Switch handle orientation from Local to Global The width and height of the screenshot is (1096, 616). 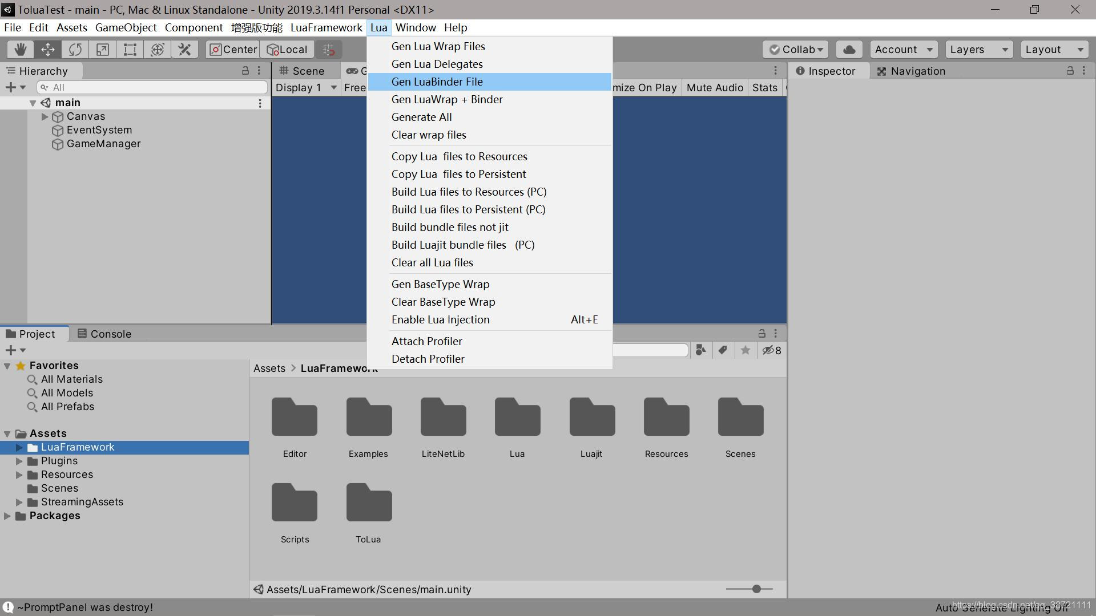click(x=287, y=49)
